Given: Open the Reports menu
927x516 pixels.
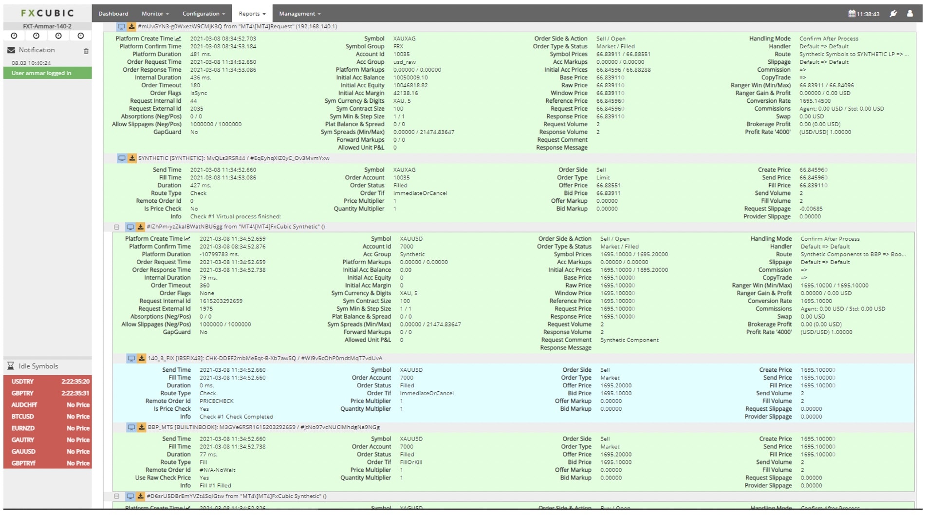Looking at the screenshot, I should tap(252, 14).
